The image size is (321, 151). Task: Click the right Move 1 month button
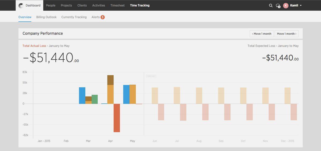pyautogui.click(x=286, y=34)
